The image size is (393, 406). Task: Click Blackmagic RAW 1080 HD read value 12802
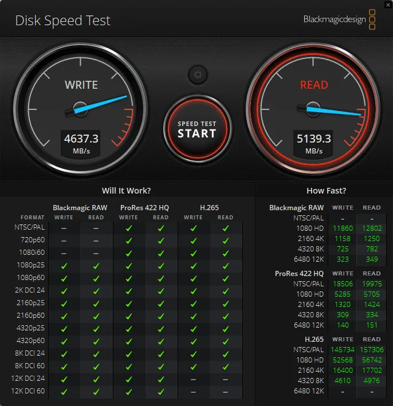click(x=372, y=228)
